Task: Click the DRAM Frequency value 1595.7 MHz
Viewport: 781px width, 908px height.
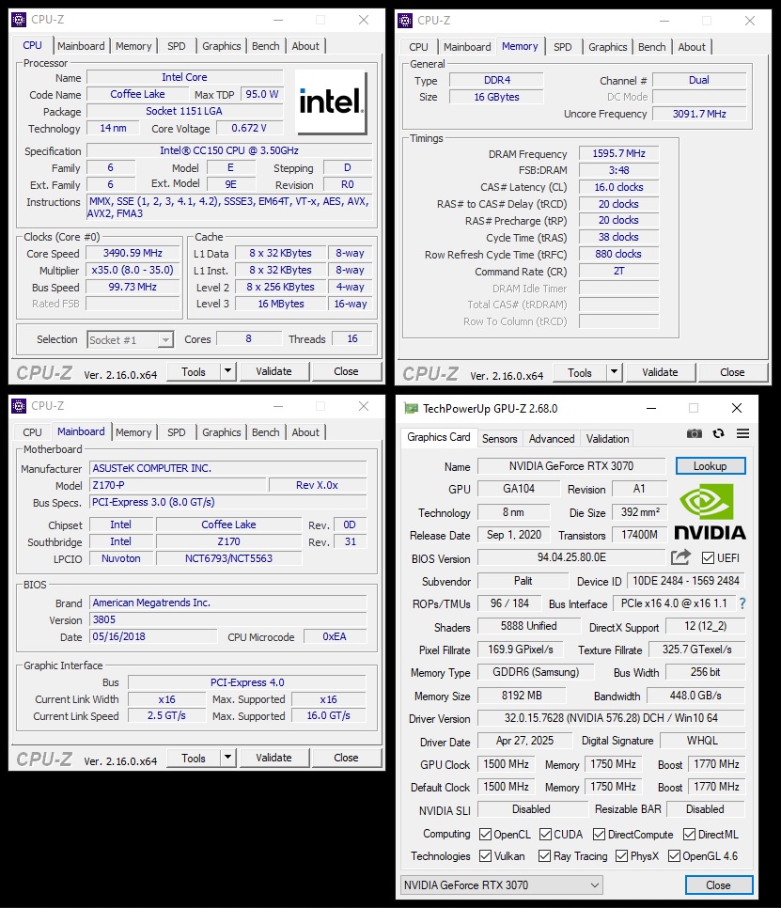Action: point(618,153)
